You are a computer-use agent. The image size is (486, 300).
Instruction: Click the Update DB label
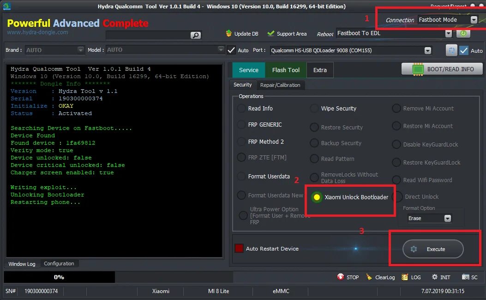point(246,34)
